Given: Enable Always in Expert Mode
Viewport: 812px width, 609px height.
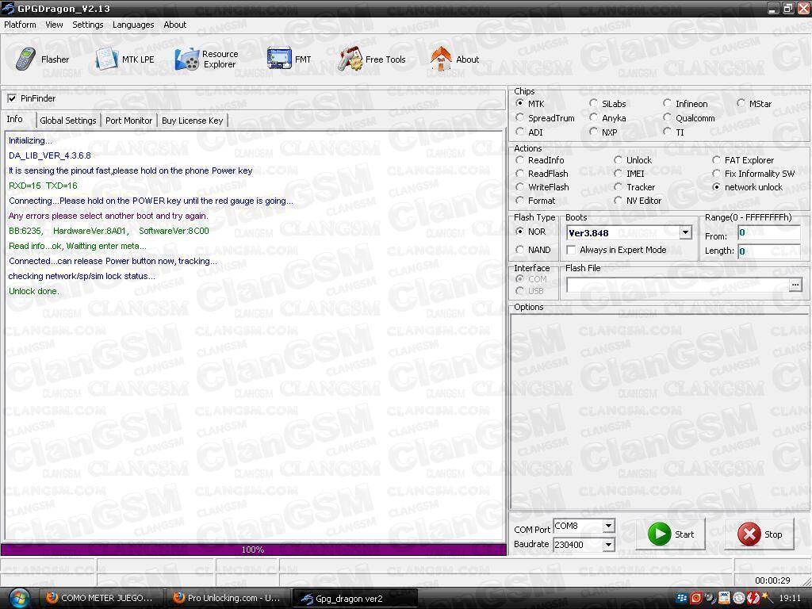Looking at the screenshot, I should coord(571,250).
